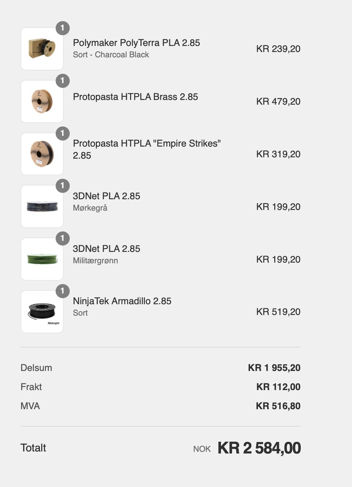
Task: Click quantity badge on NinjaTek Armadillo item
Action: tap(63, 291)
